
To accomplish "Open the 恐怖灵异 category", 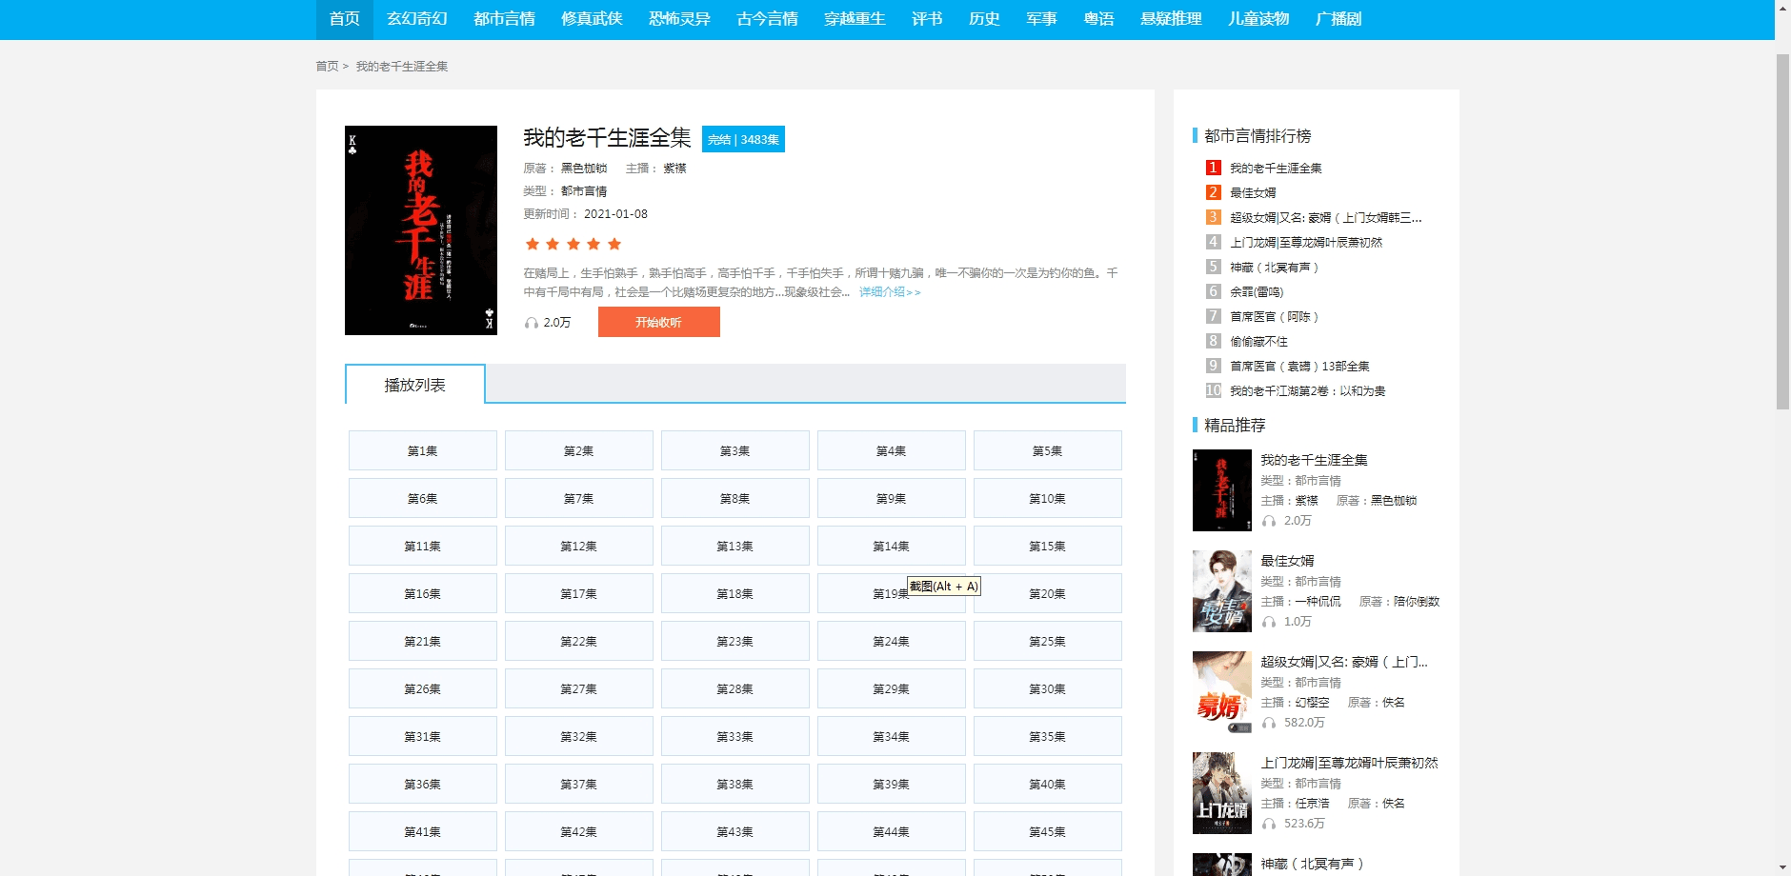I will (x=679, y=19).
